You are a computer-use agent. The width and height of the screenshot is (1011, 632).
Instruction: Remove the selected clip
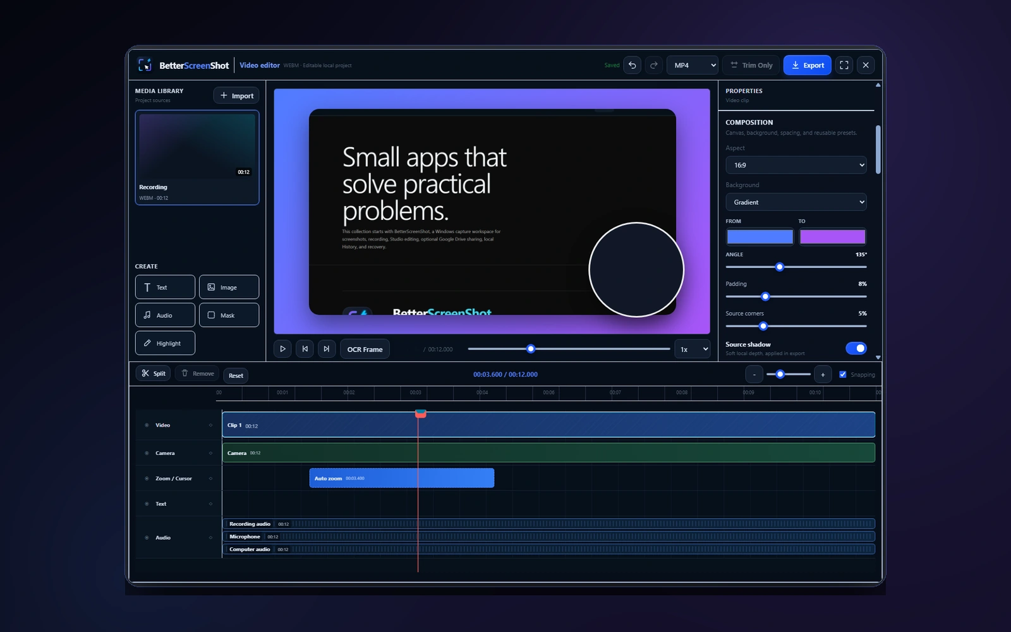(x=197, y=374)
